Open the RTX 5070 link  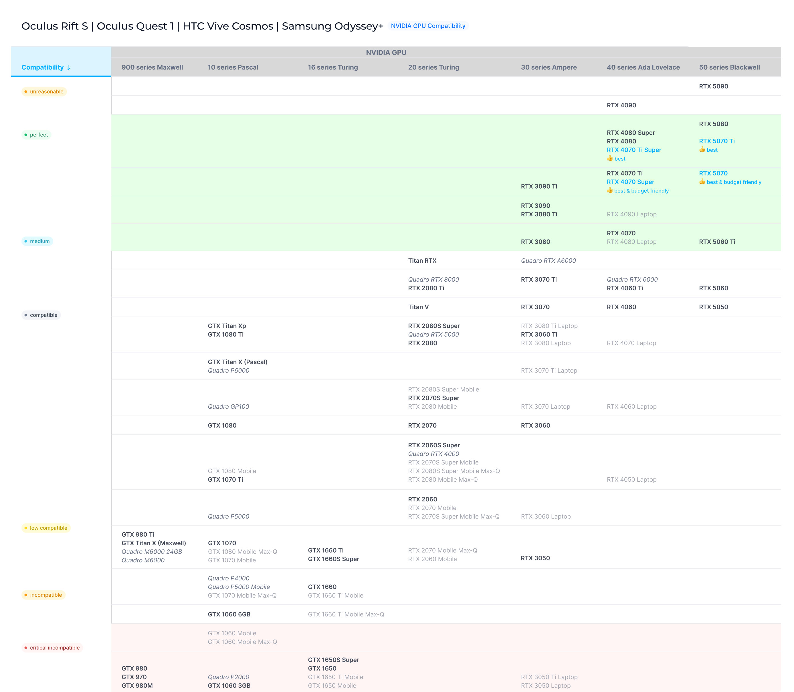click(x=713, y=173)
